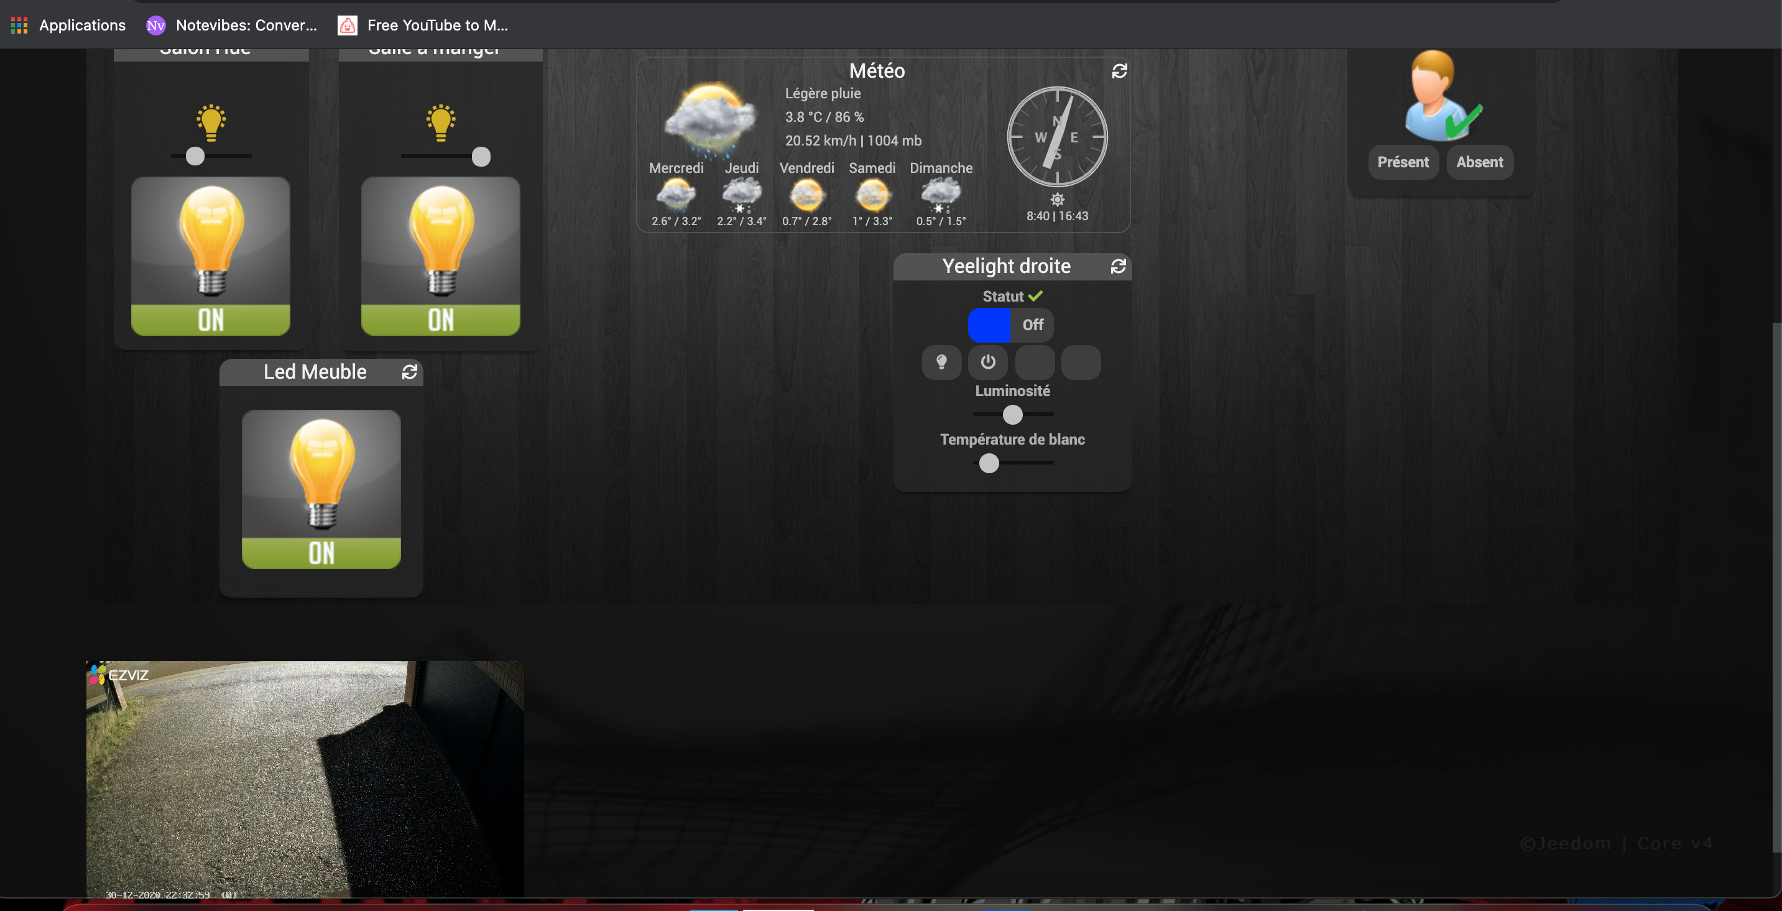Toggle the Salon light ON bulb
1782x911 pixels.
point(211,256)
